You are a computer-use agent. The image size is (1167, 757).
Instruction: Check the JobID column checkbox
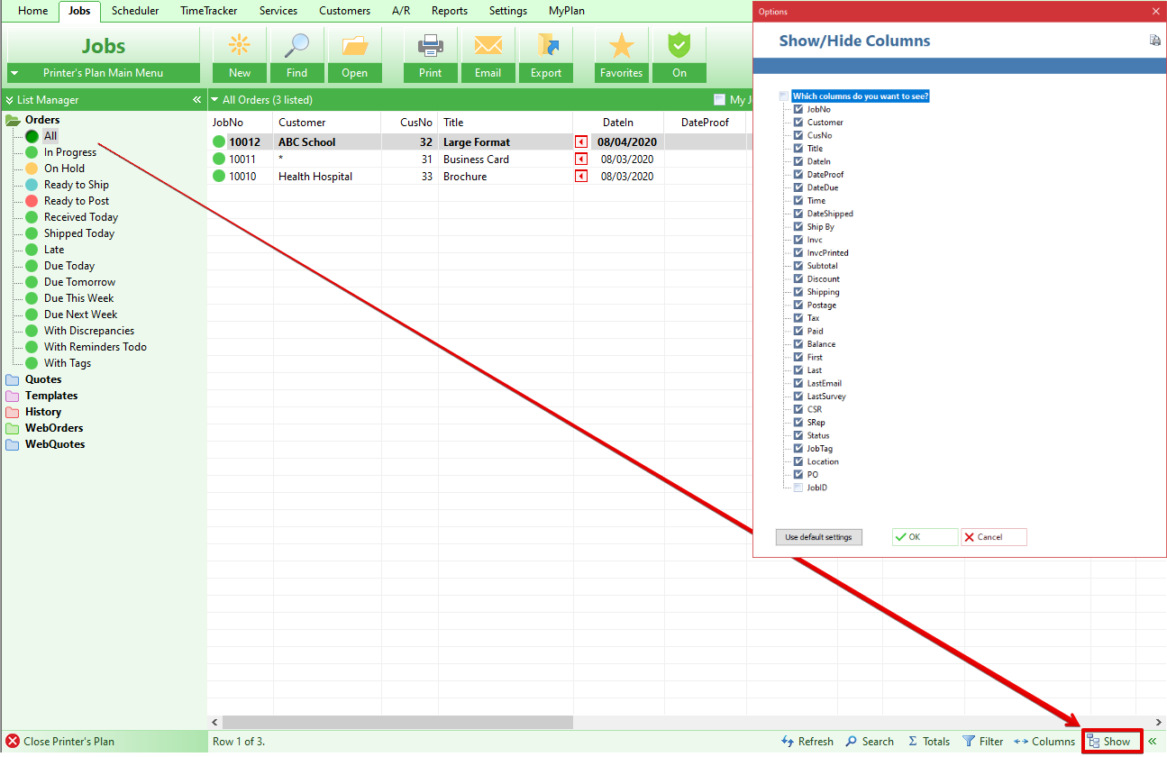coord(798,488)
